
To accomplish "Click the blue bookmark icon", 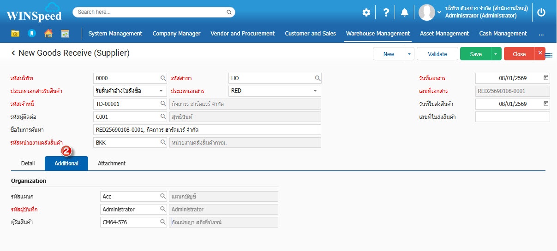I will pos(31,34).
